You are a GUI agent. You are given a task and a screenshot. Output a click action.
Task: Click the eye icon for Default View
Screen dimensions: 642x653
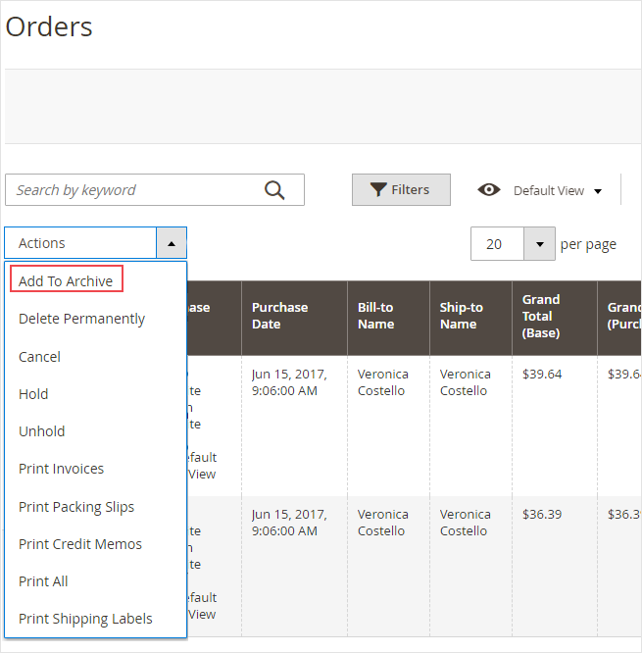[x=489, y=190]
